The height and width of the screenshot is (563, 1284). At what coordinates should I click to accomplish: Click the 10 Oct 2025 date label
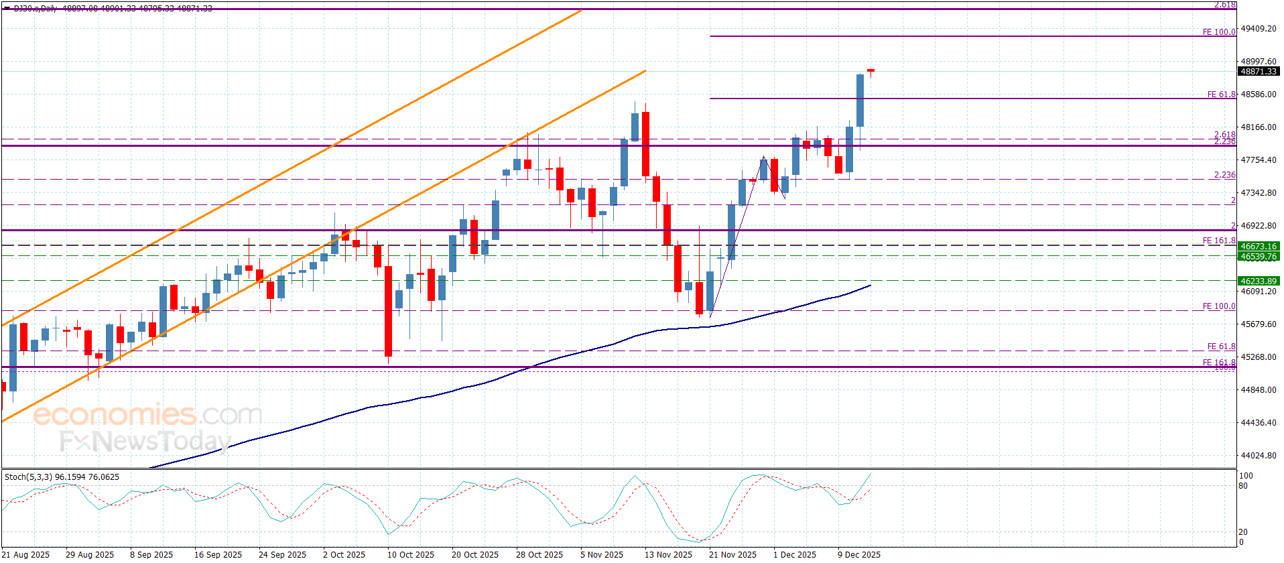(411, 554)
